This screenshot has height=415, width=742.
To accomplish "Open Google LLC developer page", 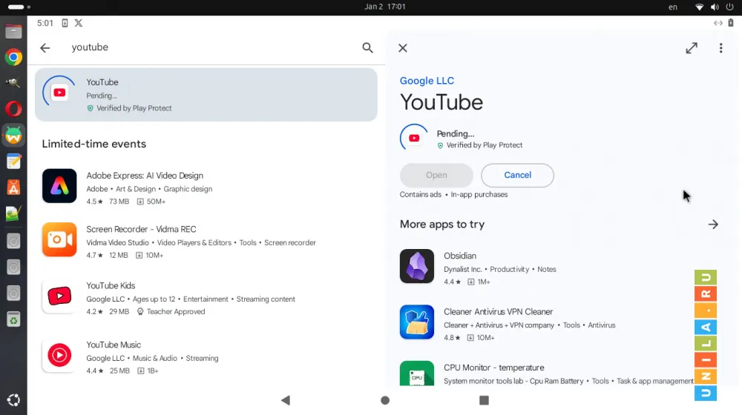I will pyautogui.click(x=427, y=81).
